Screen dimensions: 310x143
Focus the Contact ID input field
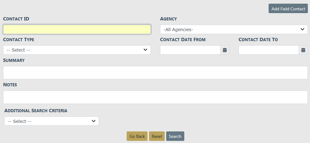coord(77,30)
